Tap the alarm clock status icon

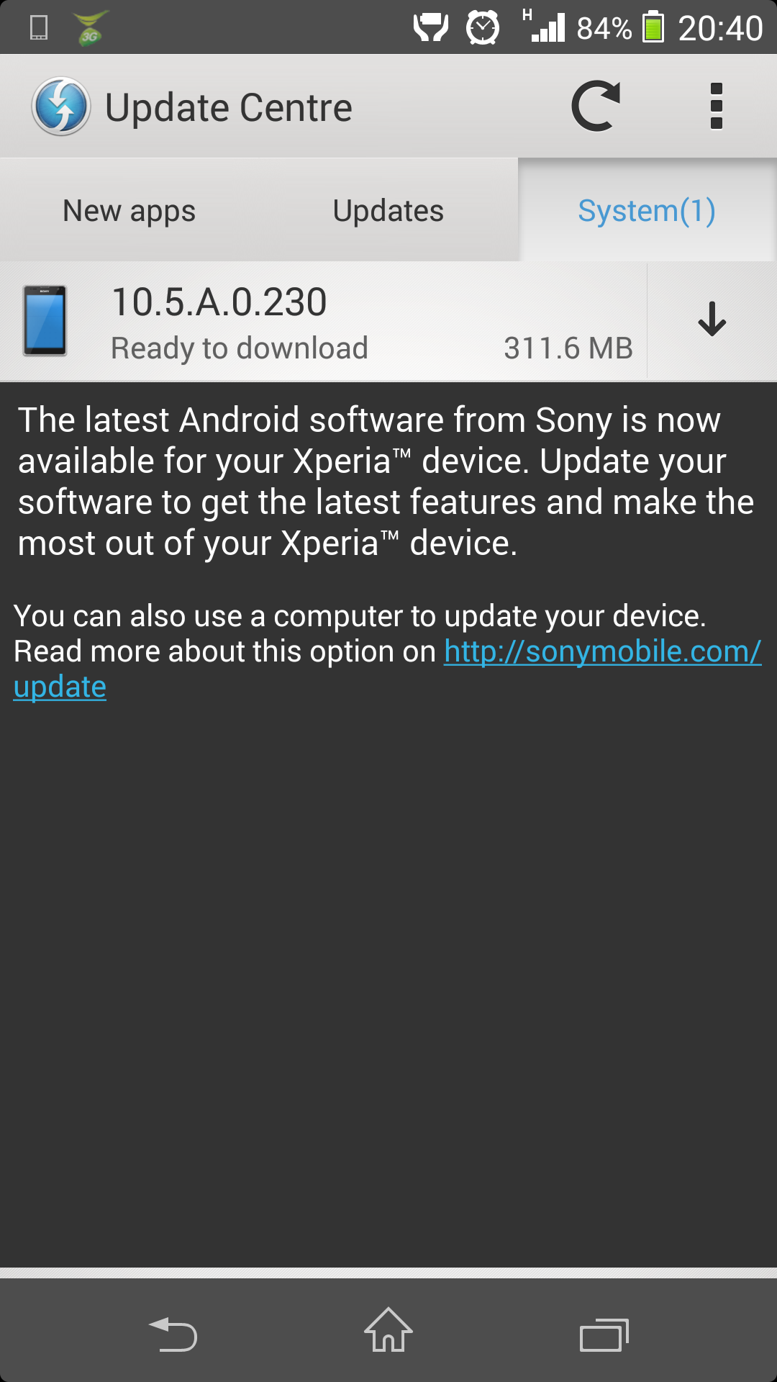pyautogui.click(x=483, y=28)
